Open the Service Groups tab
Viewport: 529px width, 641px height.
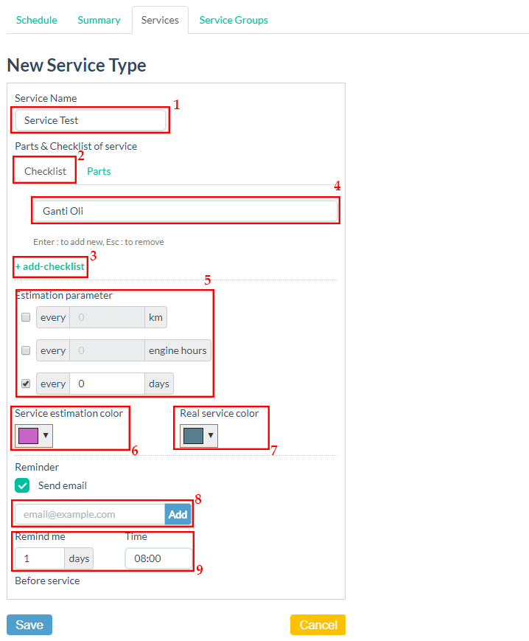(x=234, y=20)
